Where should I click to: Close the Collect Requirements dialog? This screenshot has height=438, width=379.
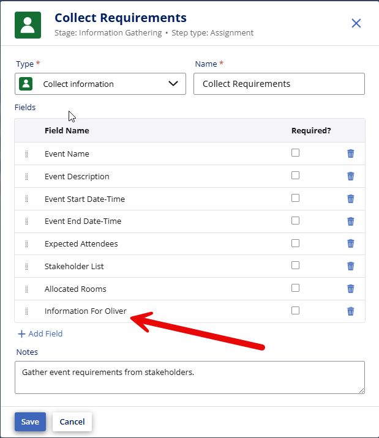coord(356,23)
